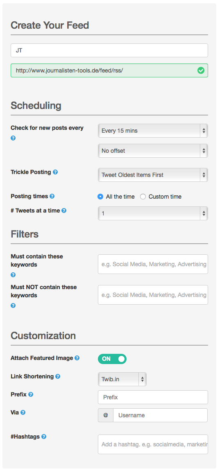Image resolution: width=222 pixels, height=473 pixels.
Task: Select the Custom time radio button
Action: 143,197
